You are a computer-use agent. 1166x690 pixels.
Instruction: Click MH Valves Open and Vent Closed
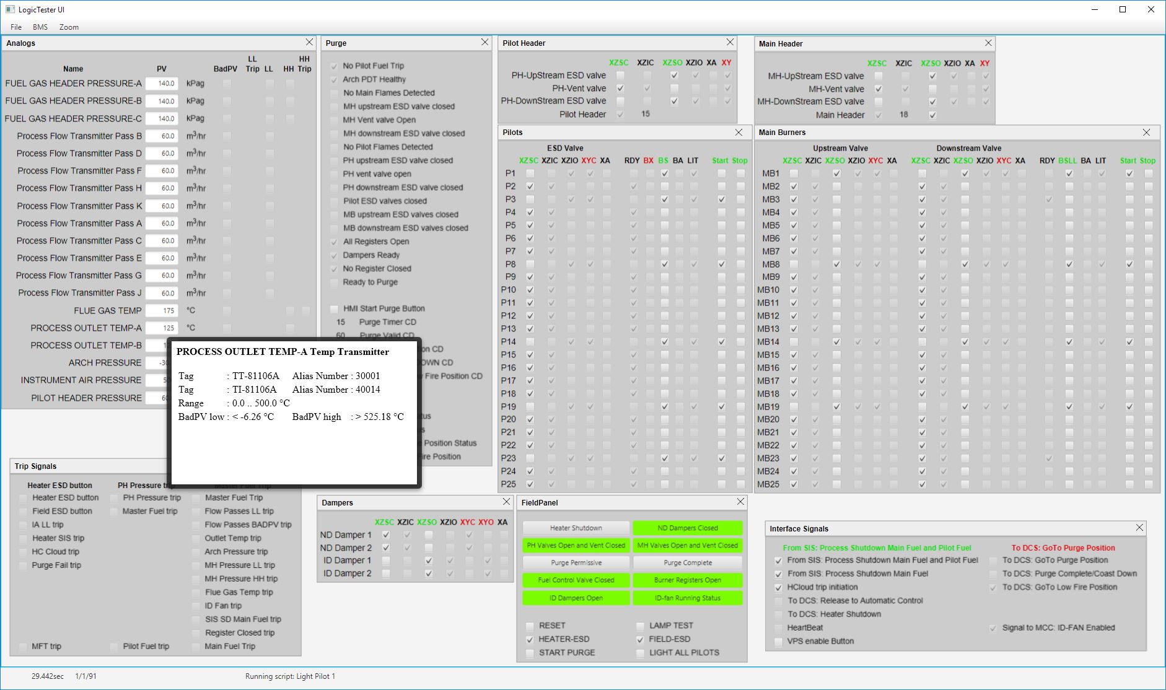click(688, 545)
